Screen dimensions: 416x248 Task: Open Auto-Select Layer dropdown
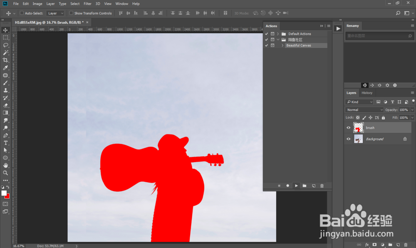click(55, 13)
